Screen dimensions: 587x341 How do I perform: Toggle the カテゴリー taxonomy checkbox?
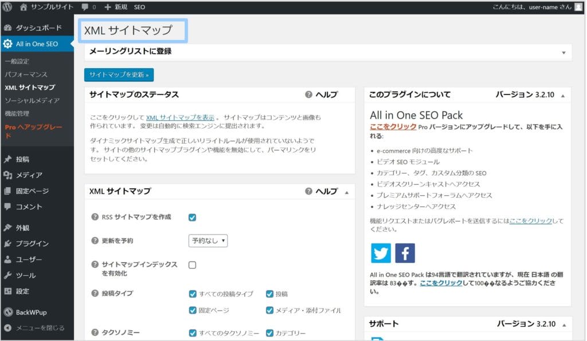click(x=269, y=333)
